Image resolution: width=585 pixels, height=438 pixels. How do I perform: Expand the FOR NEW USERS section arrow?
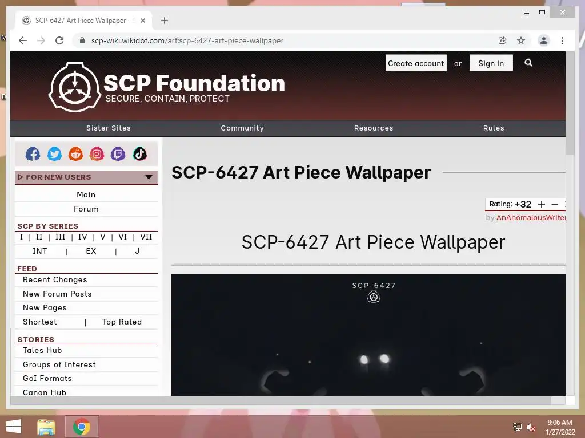(149, 177)
